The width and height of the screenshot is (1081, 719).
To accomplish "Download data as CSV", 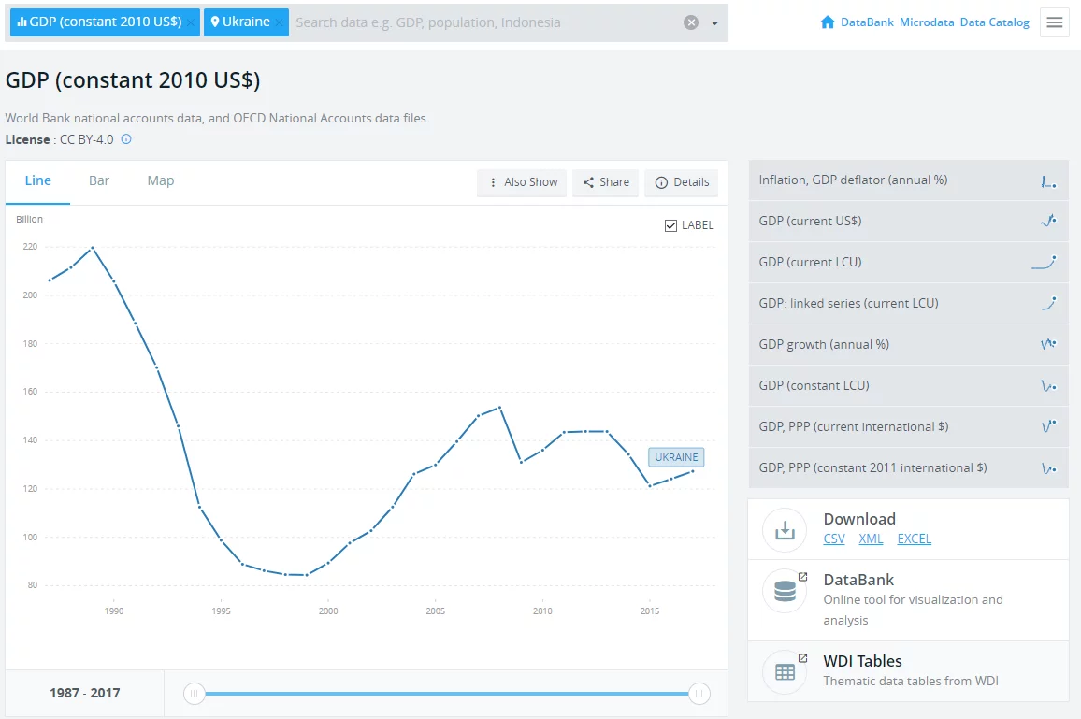I will [x=833, y=539].
